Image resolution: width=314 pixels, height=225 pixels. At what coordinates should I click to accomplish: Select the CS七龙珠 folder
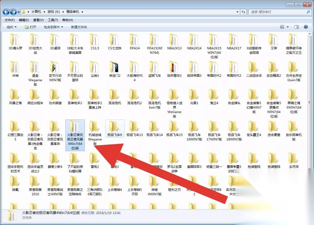click(115, 42)
